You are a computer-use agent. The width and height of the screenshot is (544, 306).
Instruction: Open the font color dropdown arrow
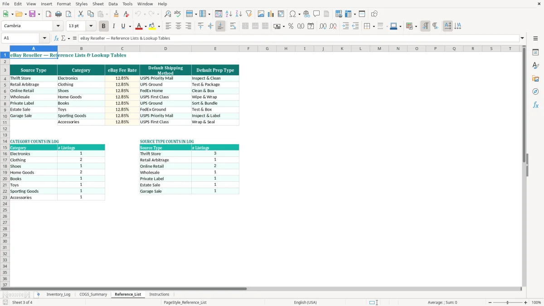[x=145, y=26]
